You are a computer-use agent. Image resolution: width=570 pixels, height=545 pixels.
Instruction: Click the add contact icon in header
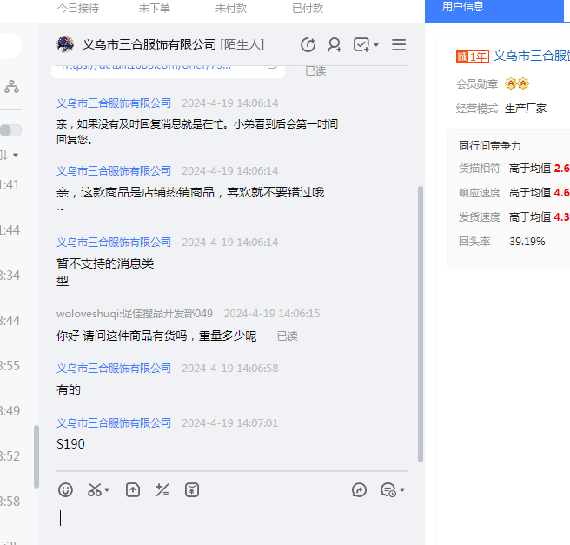tap(335, 44)
